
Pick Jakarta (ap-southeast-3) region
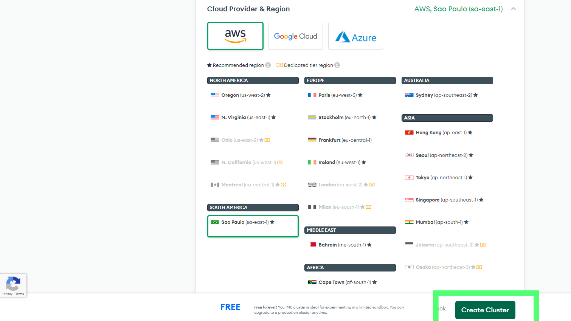[x=447, y=245]
